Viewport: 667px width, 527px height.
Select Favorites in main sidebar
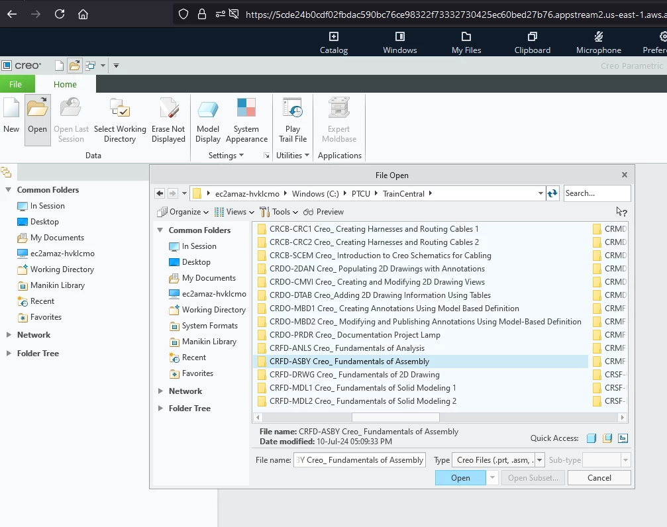coord(40,317)
